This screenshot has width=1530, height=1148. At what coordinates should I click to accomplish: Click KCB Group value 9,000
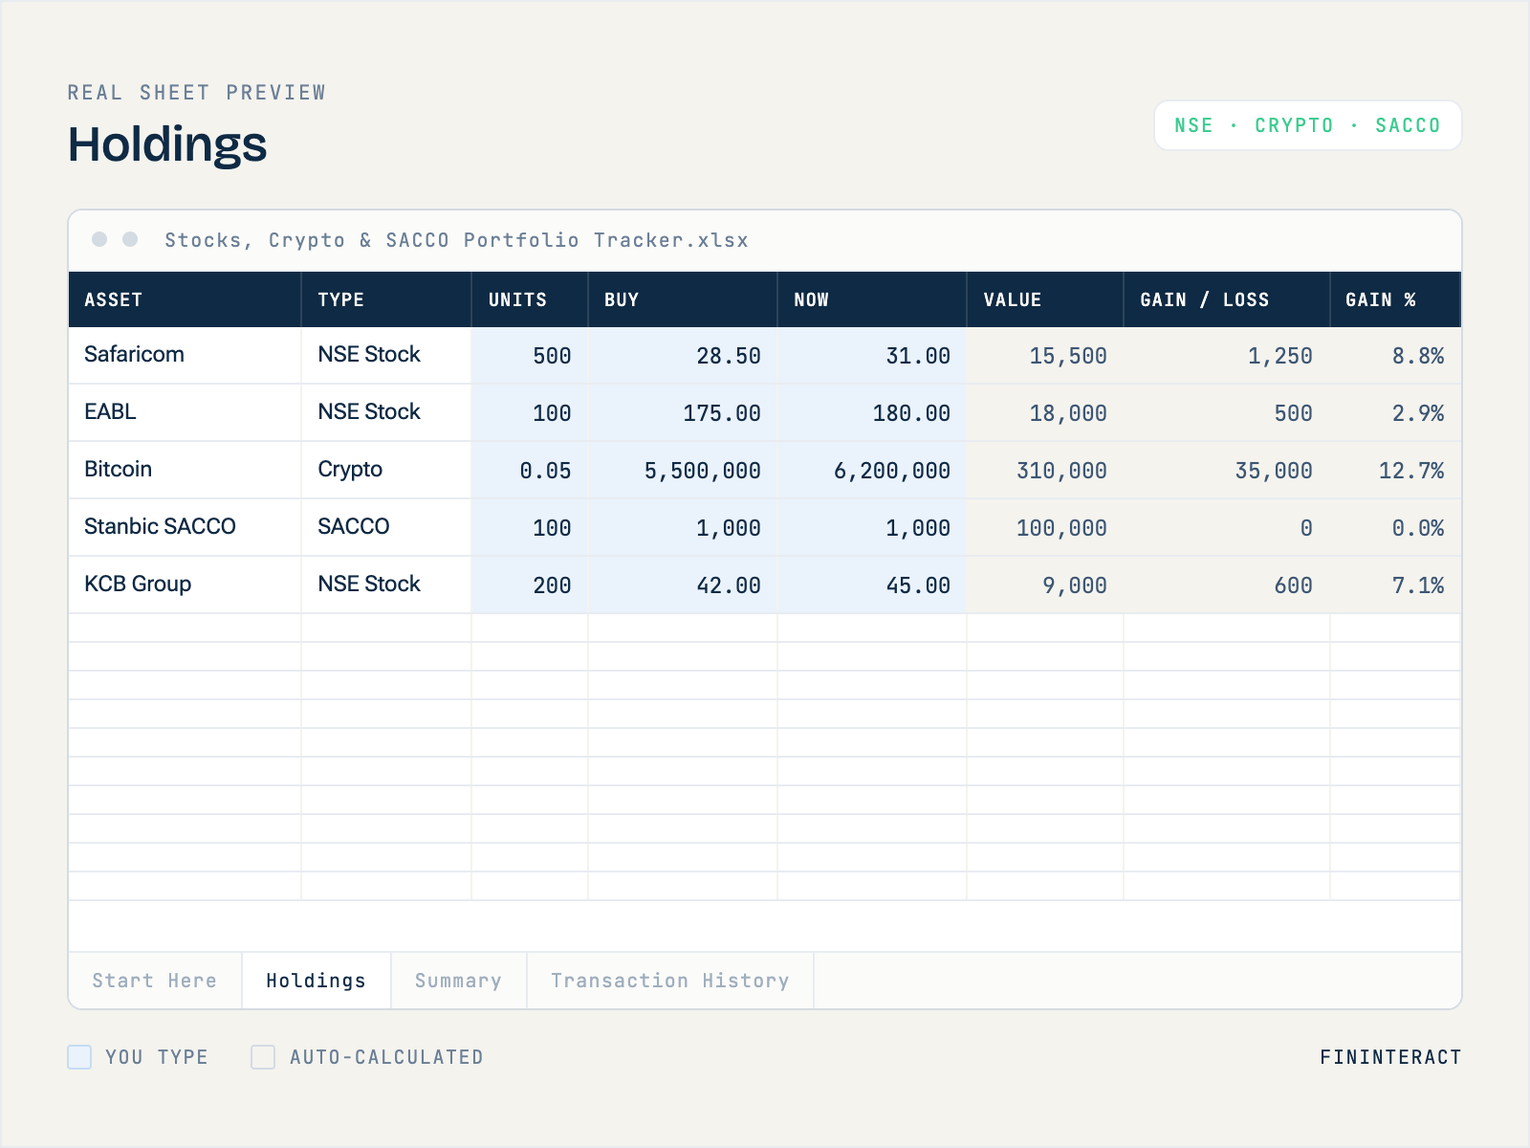pos(1045,585)
